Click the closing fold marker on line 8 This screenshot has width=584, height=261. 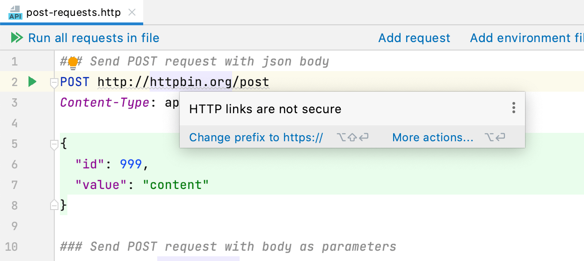(54, 205)
